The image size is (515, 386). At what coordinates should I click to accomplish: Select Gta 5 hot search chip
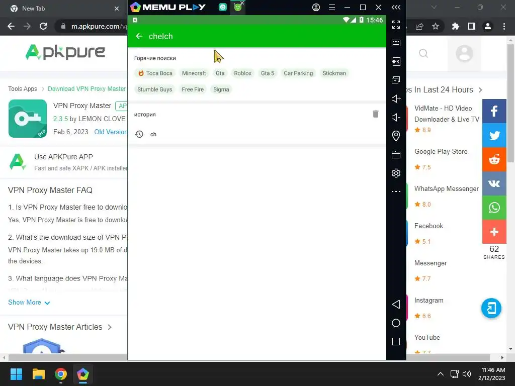tap(268, 73)
